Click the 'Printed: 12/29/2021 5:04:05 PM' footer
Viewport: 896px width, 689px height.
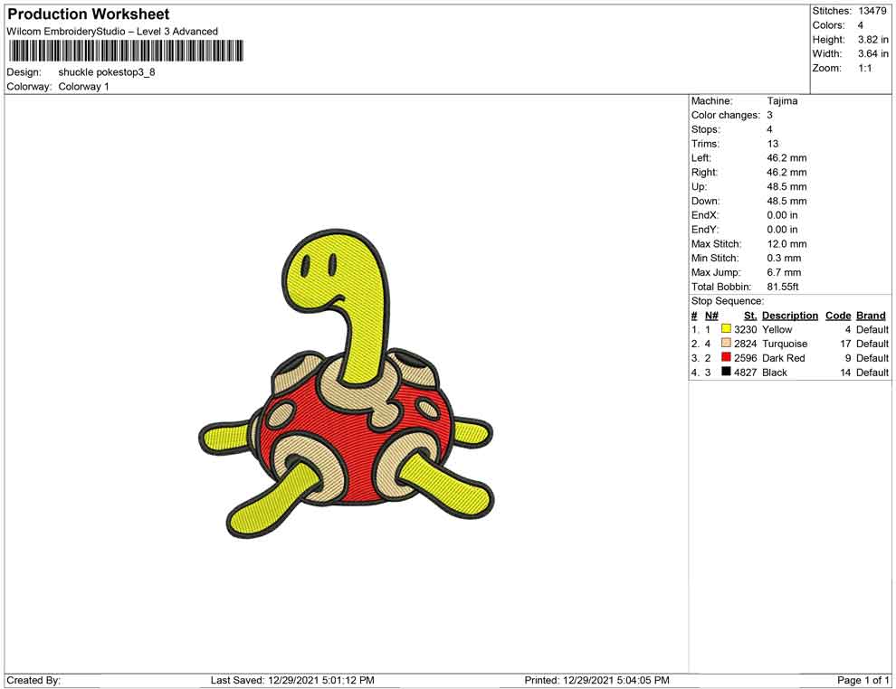pyautogui.click(x=596, y=681)
